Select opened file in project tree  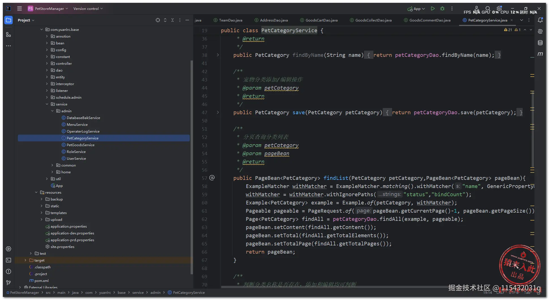[x=158, y=20]
